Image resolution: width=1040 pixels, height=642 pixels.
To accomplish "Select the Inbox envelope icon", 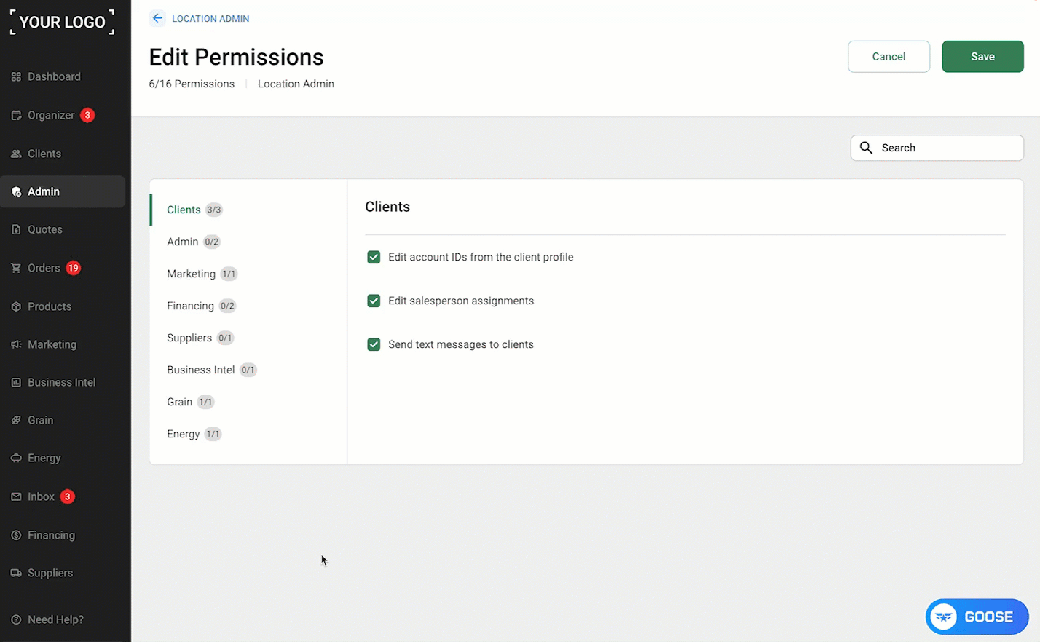I will tap(16, 496).
